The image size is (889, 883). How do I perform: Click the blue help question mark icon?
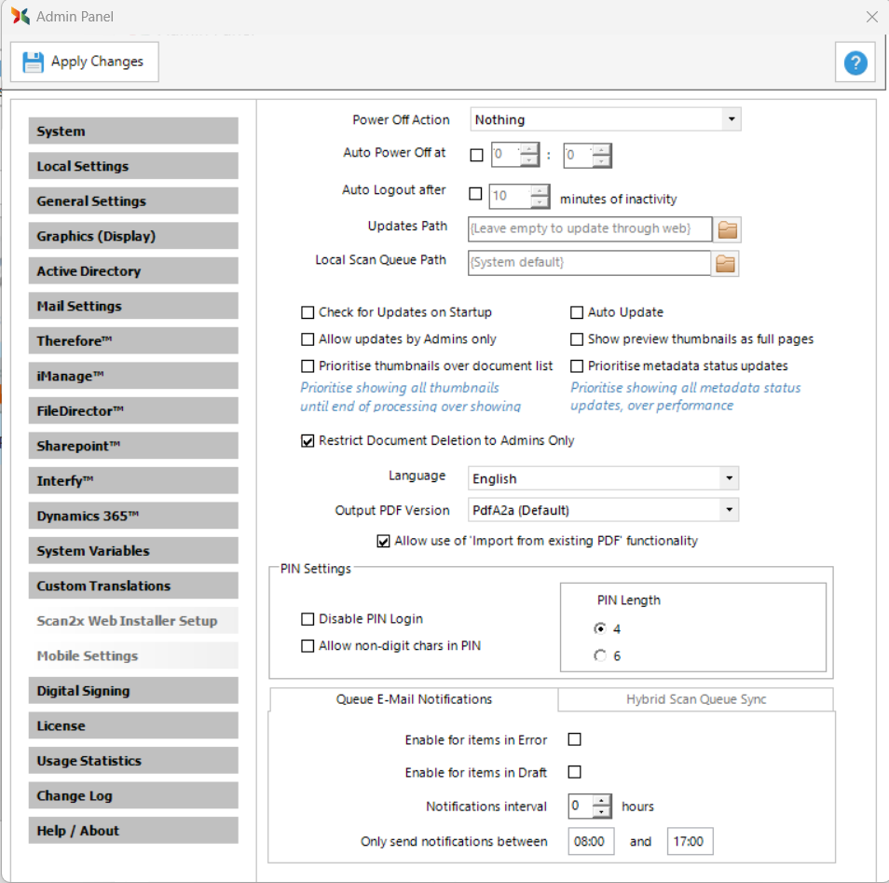(855, 62)
